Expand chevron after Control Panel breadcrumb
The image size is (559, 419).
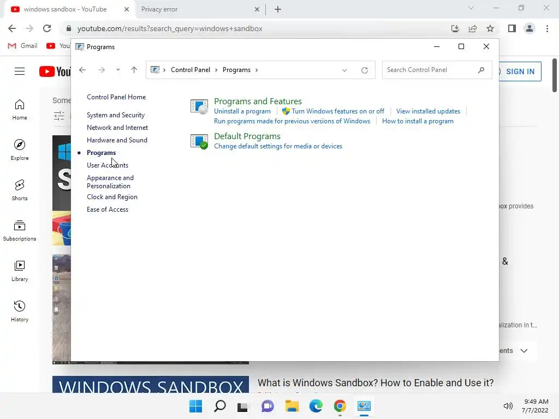(x=216, y=70)
